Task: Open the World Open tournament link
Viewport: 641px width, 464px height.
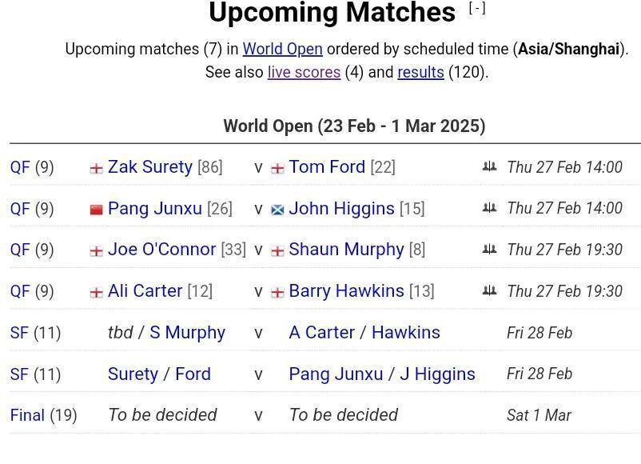Action: pyautogui.click(x=282, y=49)
